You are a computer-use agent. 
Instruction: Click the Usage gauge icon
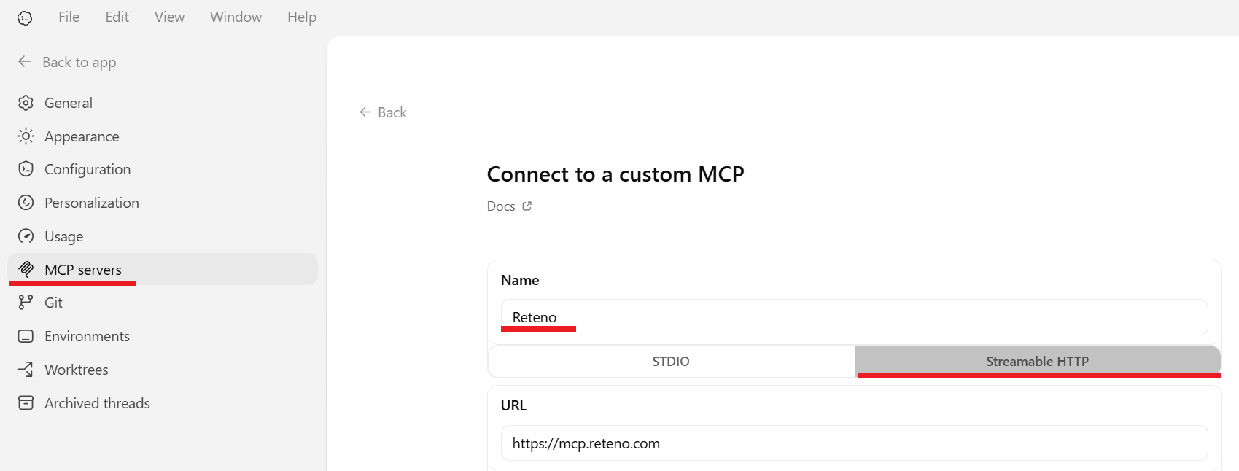tap(26, 236)
